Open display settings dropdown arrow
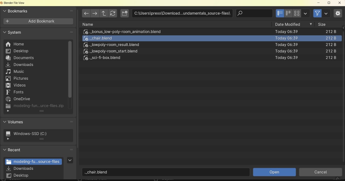The height and width of the screenshot is (181, 345). click(x=305, y=13)
